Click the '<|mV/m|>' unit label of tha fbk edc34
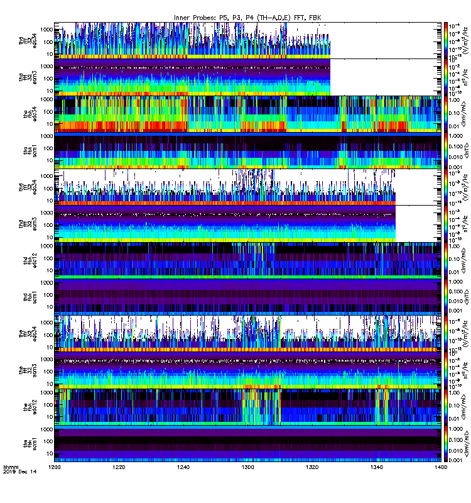This screenshot has width=471, height=503. pyautogui.click(x=464, y=114)
